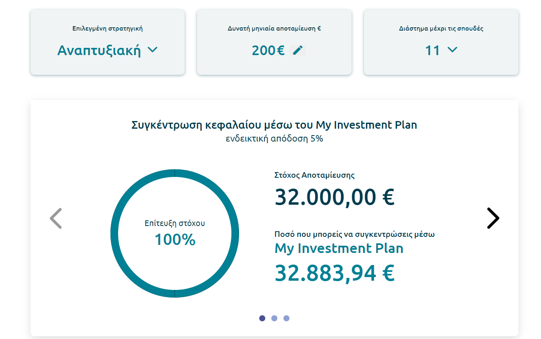Click the Διάστημα μέχρι τις σπουδές label

tap(441, 29)
